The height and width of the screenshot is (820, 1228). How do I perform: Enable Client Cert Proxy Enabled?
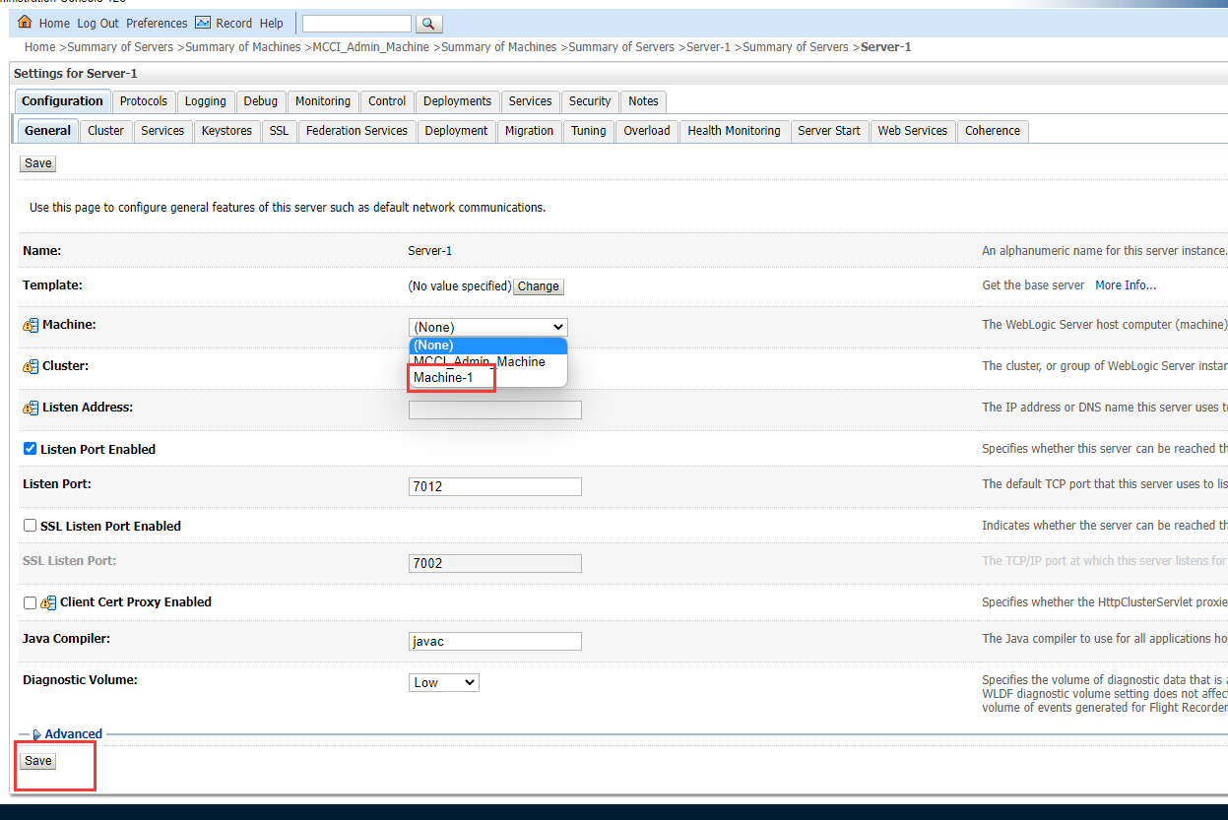29,601
